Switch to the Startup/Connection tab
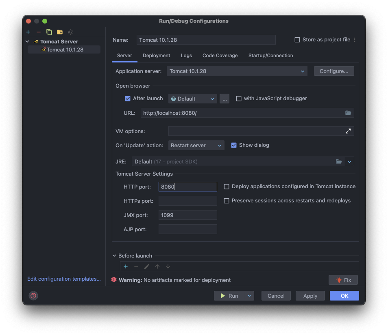 (x=271, y=56)
